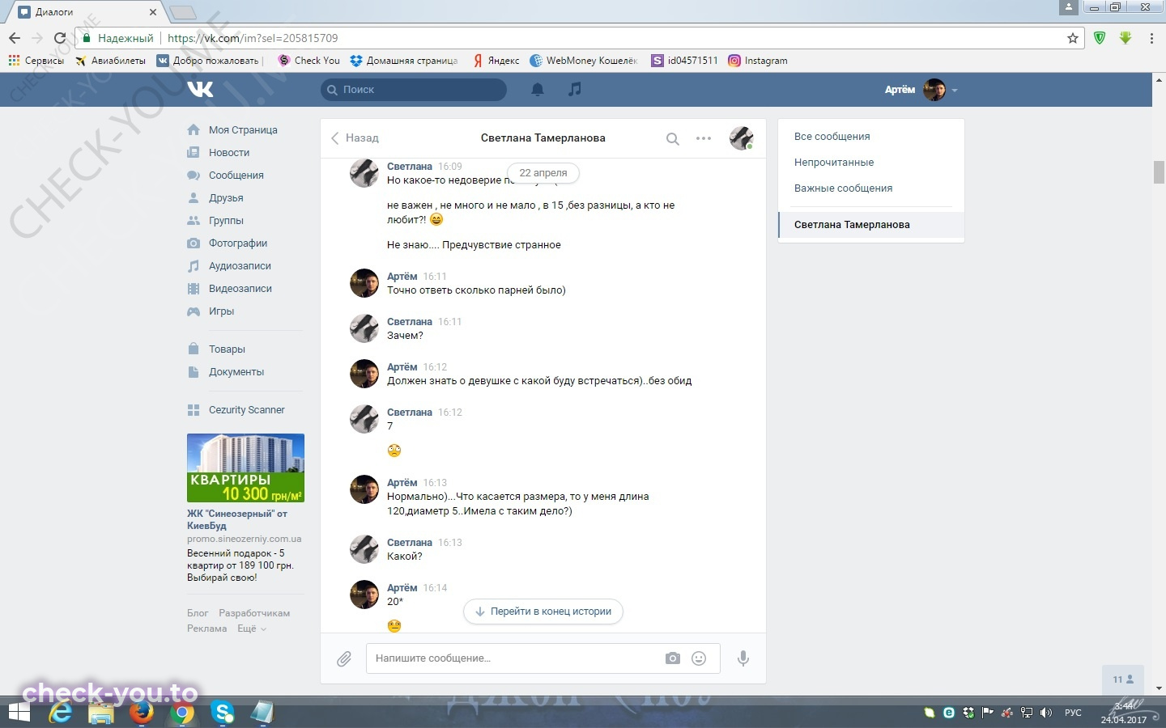Select Непрочитанные filter
Viewport: 1166px width, 728px height.
click(834, 163)
